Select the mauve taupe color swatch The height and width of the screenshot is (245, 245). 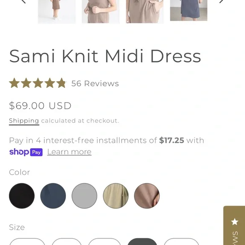point(147,196)
